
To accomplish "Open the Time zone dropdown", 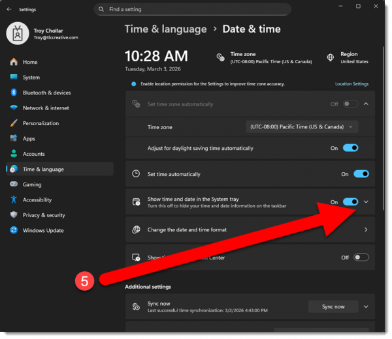I will pyautogui.click(x=302, y=127).
